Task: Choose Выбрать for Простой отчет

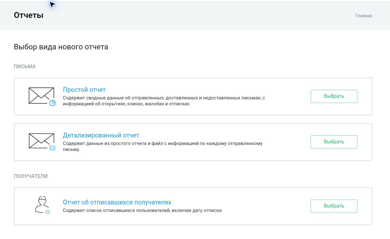Action: pyautogui.click(x=334, y=96)
